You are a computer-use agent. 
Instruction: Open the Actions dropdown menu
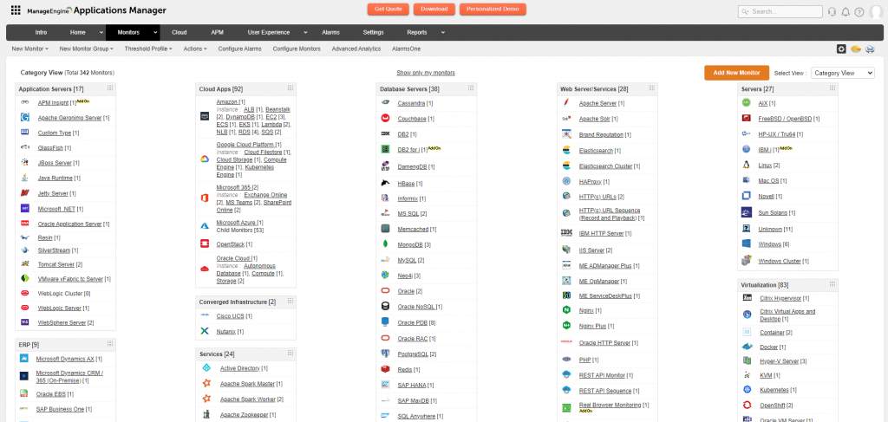[195, 49]
